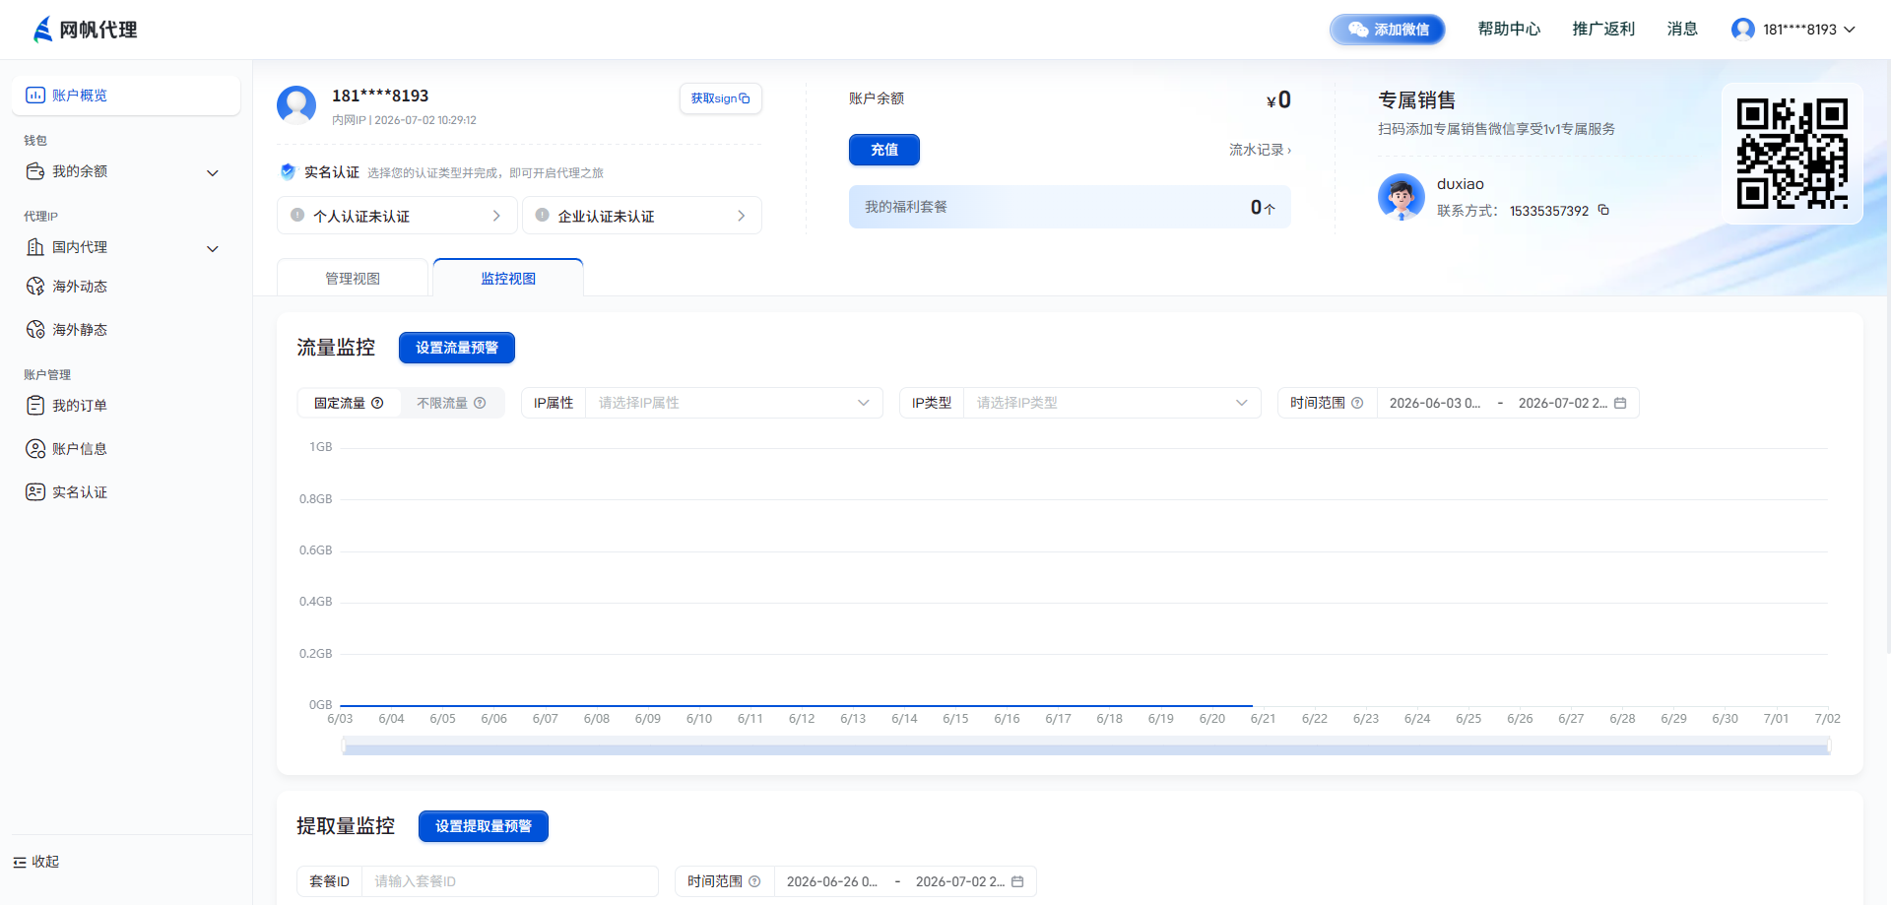Switch to the 管理视图 tab
This screenshot has width=1891, height=905.
click(353, 278)
